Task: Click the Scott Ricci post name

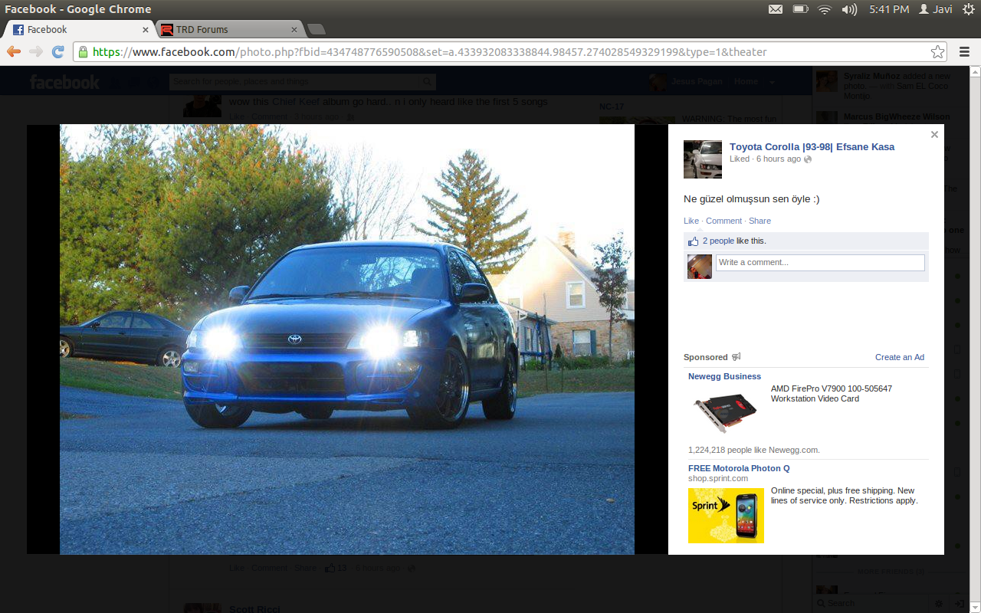Action: pos(254,609)
